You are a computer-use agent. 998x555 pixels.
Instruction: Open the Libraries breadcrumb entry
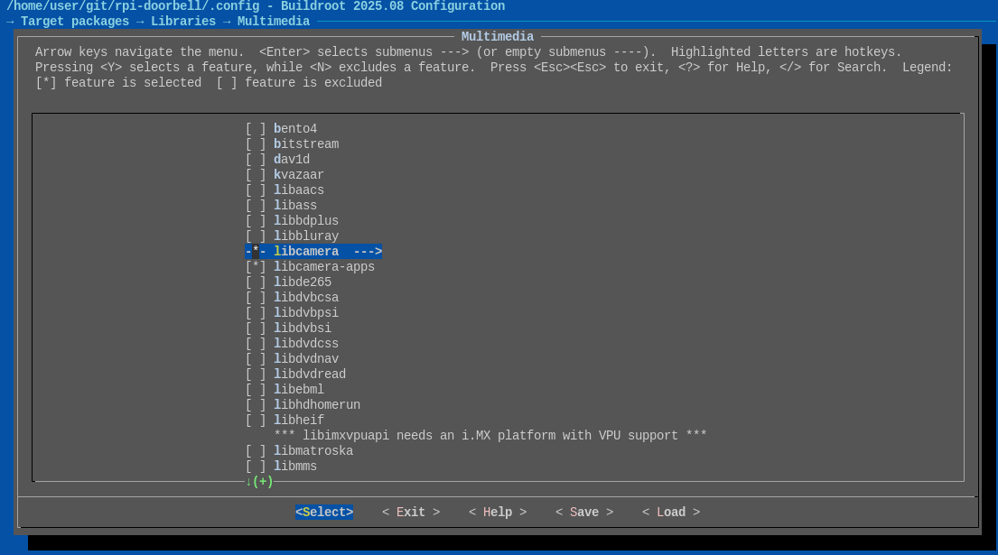(x=183, y=21)
